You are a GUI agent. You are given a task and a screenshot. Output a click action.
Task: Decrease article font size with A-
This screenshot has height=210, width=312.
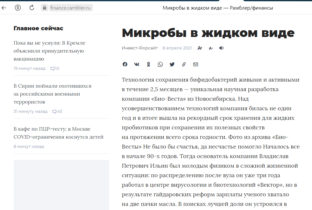tap(211, 48)
